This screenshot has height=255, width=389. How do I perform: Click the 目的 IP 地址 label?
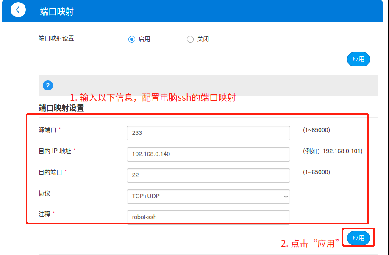pyautogui.click(x=55, y=151)
